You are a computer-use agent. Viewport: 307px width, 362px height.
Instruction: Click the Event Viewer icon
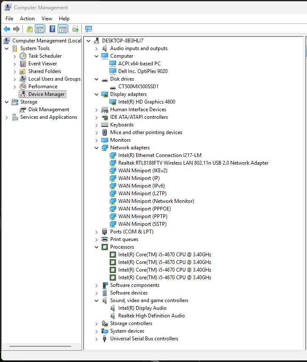[x=23, y=64]
